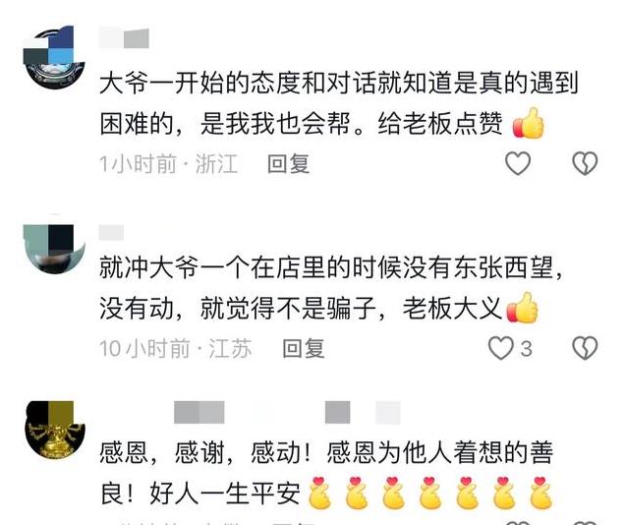Screen dimensions: 625x525
Task: Tap the thumbs-up emoji after 老板大义
Action: [x=523, y=308]
